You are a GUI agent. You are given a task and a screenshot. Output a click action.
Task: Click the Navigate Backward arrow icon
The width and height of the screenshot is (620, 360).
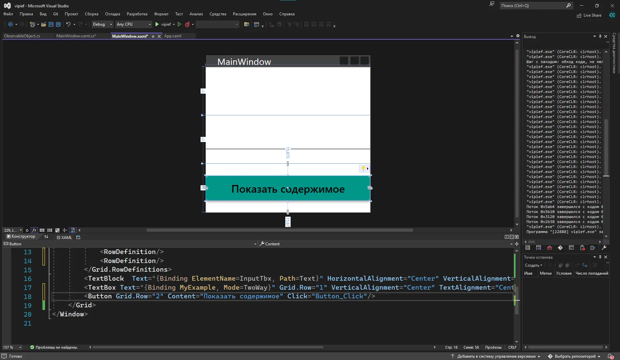[10, 24]
